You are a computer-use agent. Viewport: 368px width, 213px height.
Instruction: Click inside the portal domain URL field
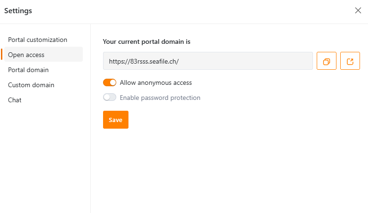[x=208, y=61]
